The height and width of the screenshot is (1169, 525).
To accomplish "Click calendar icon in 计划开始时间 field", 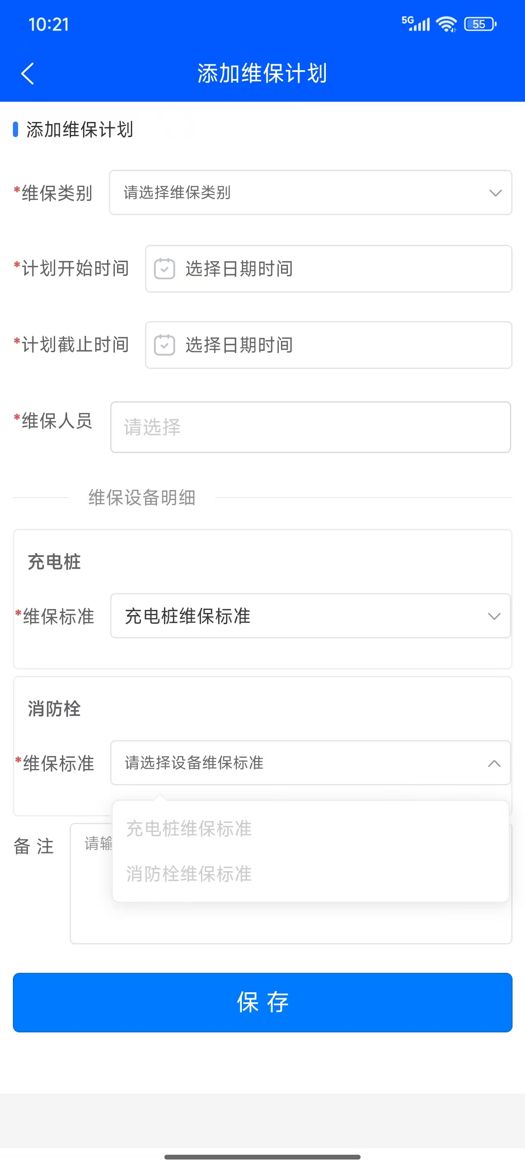I will point(164,269).
